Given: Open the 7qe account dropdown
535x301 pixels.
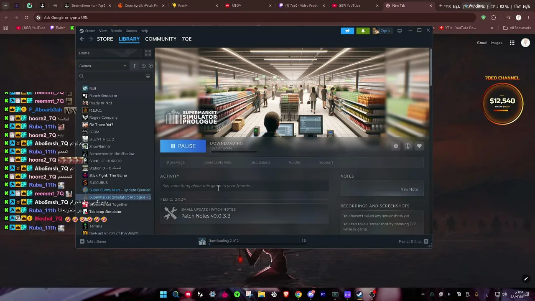Looking at the screenshot, I should 382,31.
